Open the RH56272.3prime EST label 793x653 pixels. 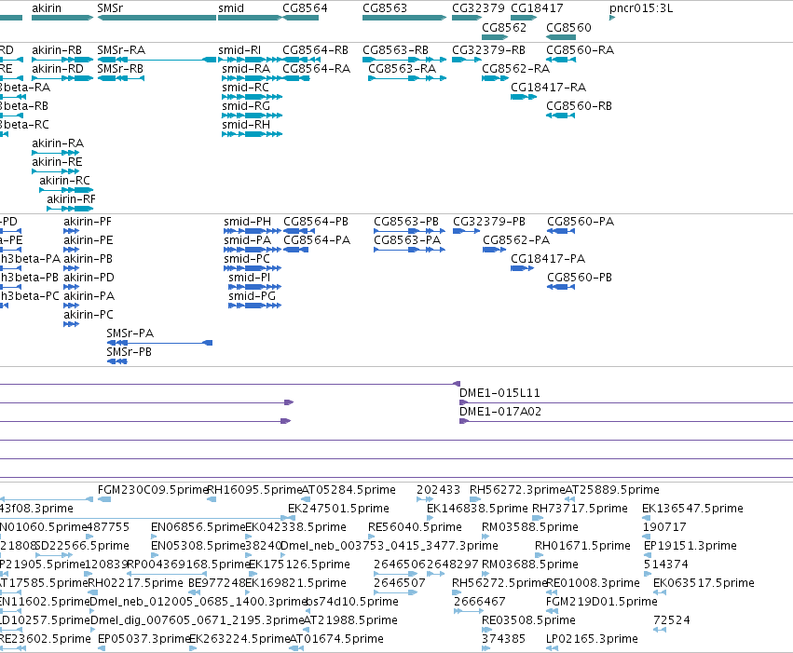(517, 490)
